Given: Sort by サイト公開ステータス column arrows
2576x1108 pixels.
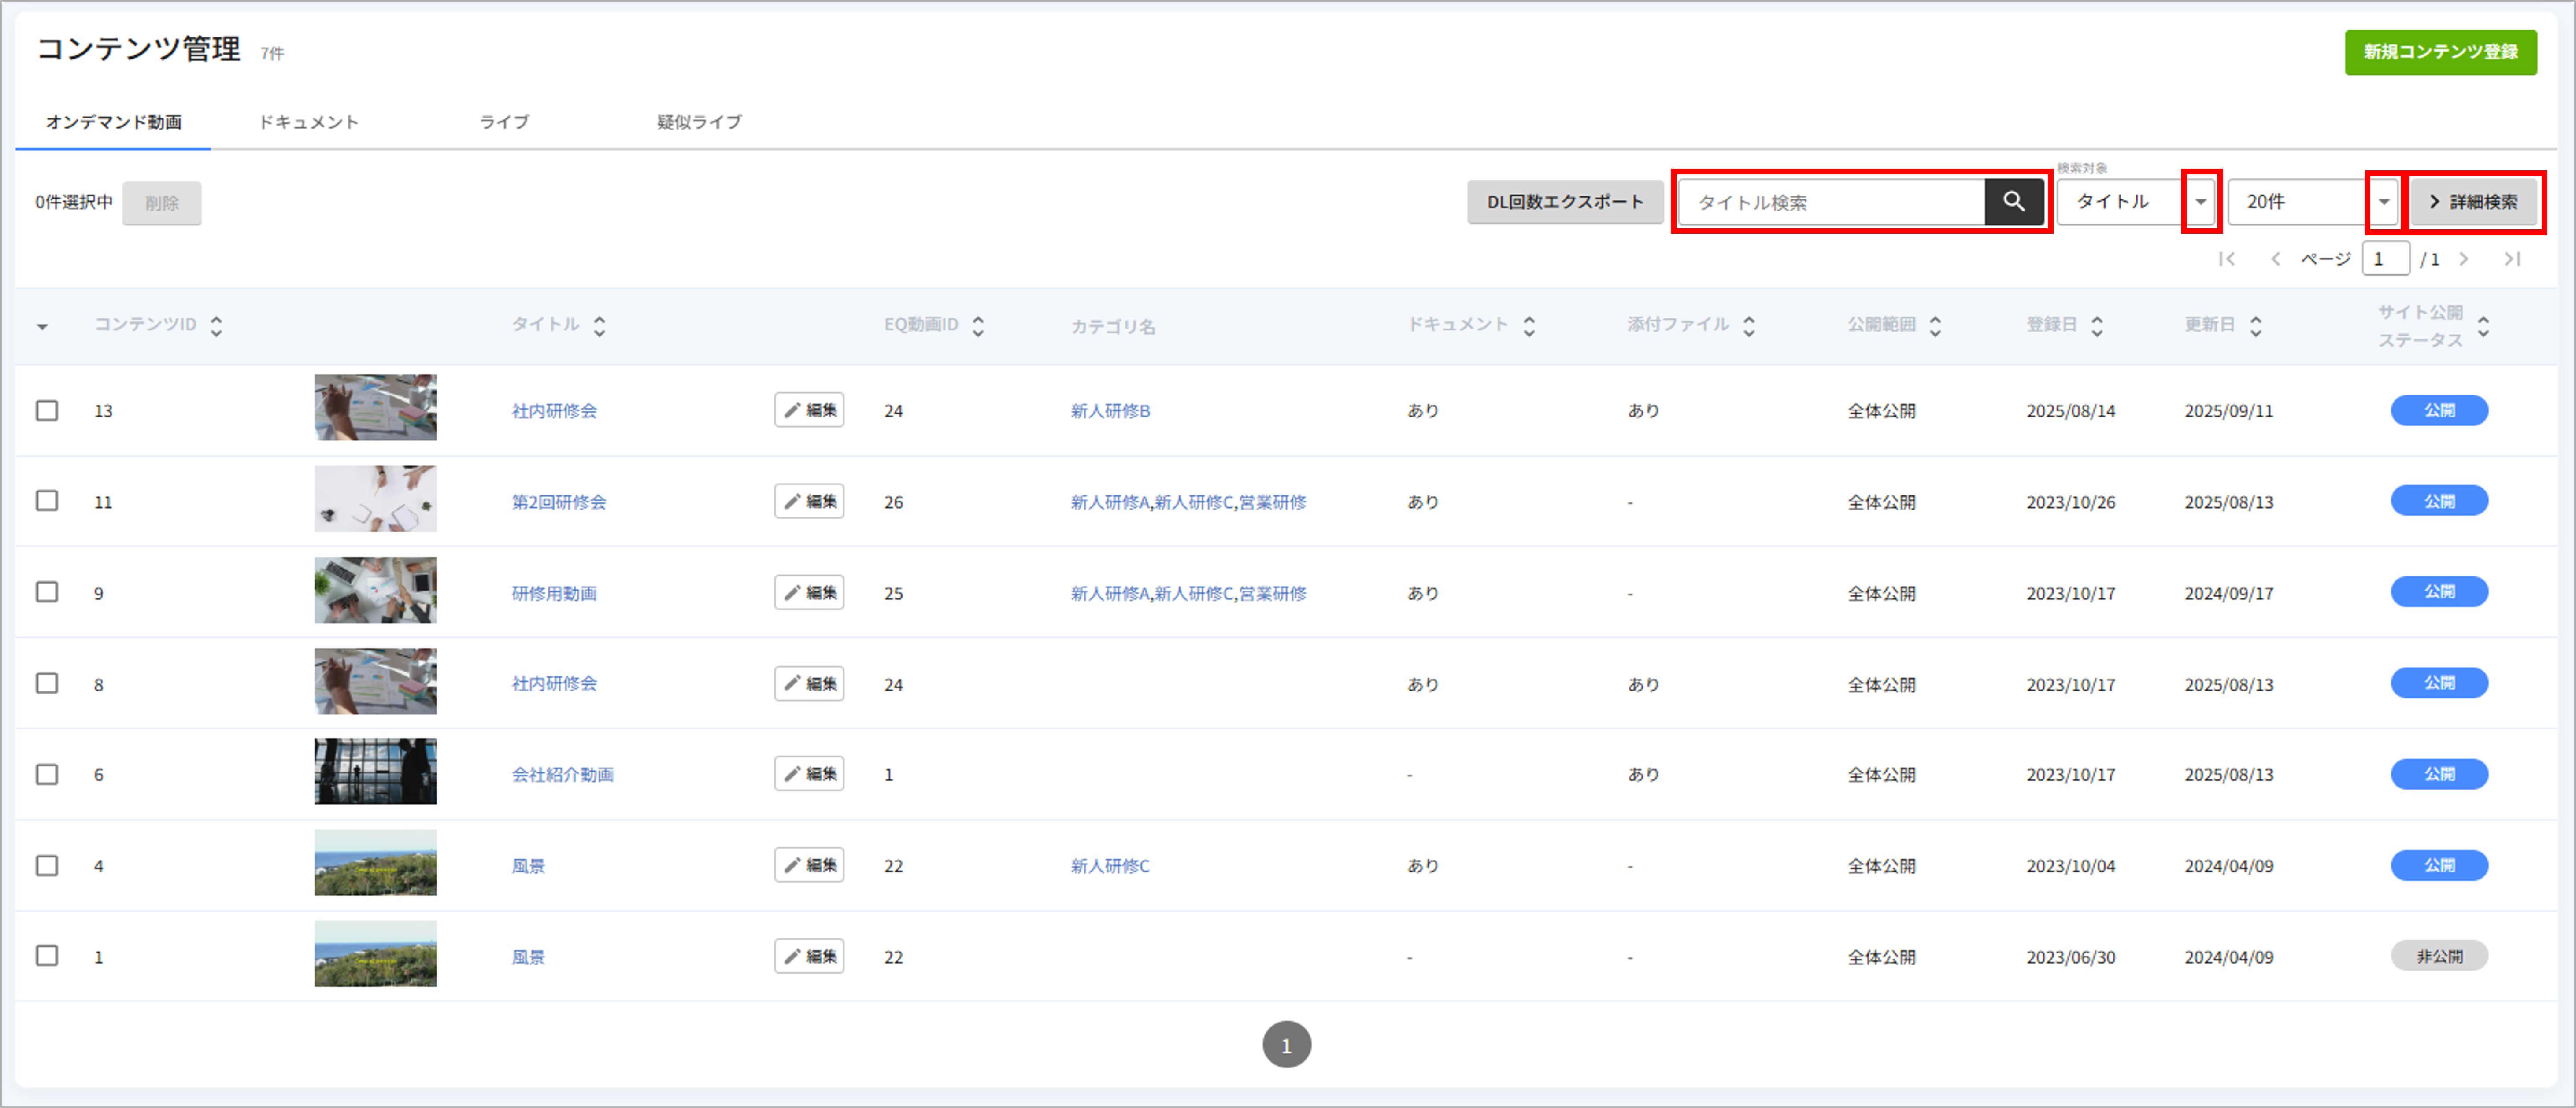Looking at the screenshot, I should tap(2484, 325).
